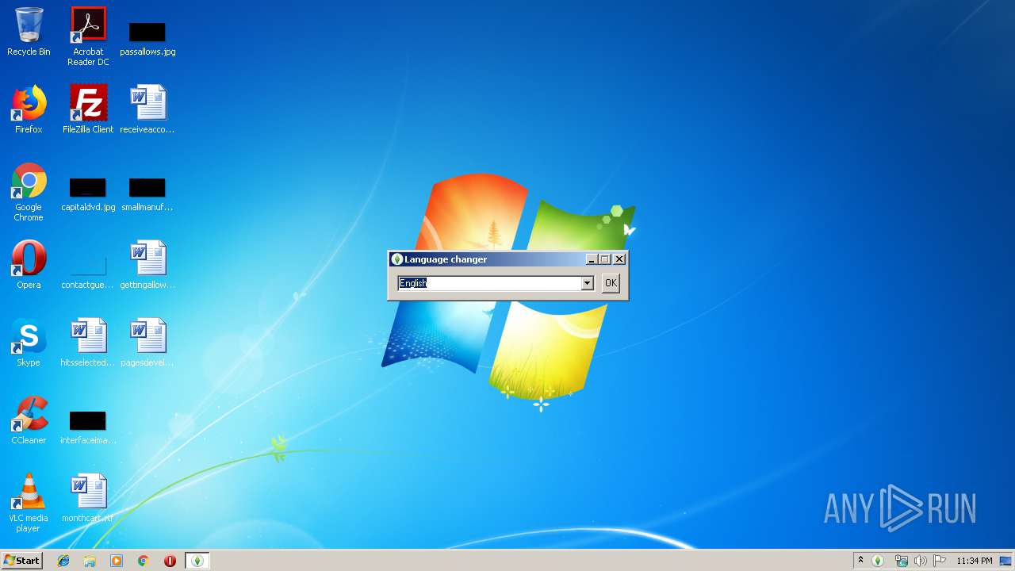
Task: Confirm language with the OK button
Action: [610, 283]
